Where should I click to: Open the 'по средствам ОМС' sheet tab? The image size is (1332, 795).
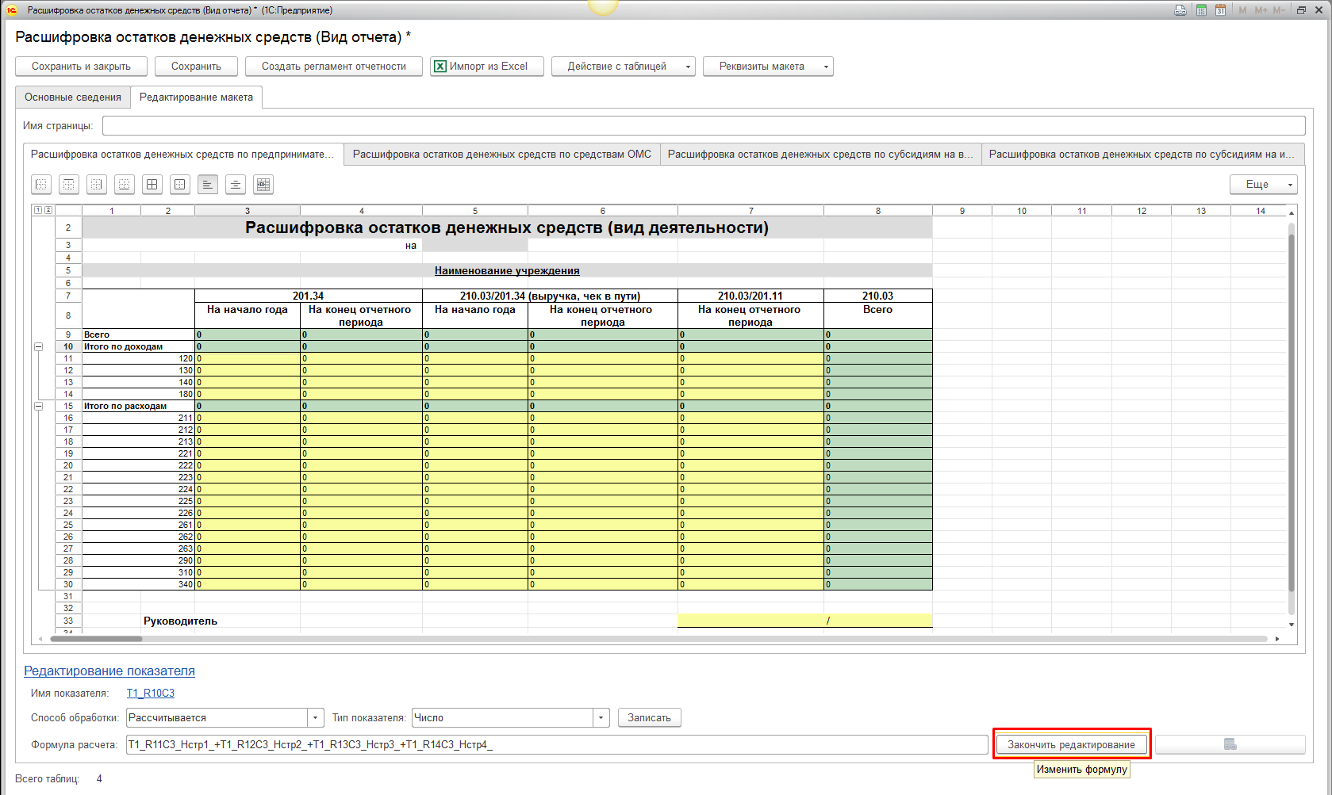[x=501, y=155]
